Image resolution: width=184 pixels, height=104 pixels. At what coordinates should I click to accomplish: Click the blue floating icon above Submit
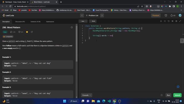178,87
